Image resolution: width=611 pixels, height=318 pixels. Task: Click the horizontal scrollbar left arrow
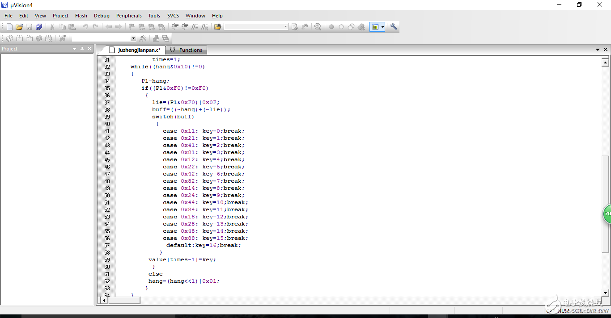click(x=104, y=301)
